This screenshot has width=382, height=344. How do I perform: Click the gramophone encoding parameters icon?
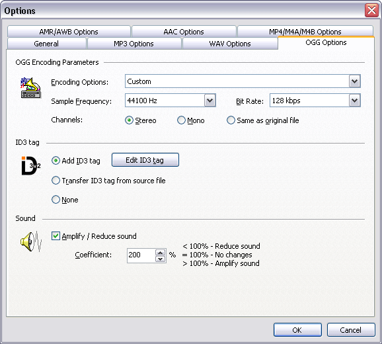coord(30,88)
